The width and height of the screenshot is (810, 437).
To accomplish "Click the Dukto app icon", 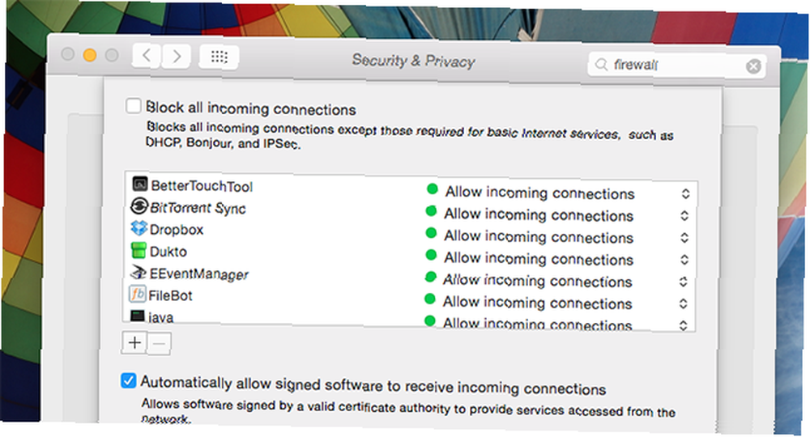I will click(x=139, y=250).
